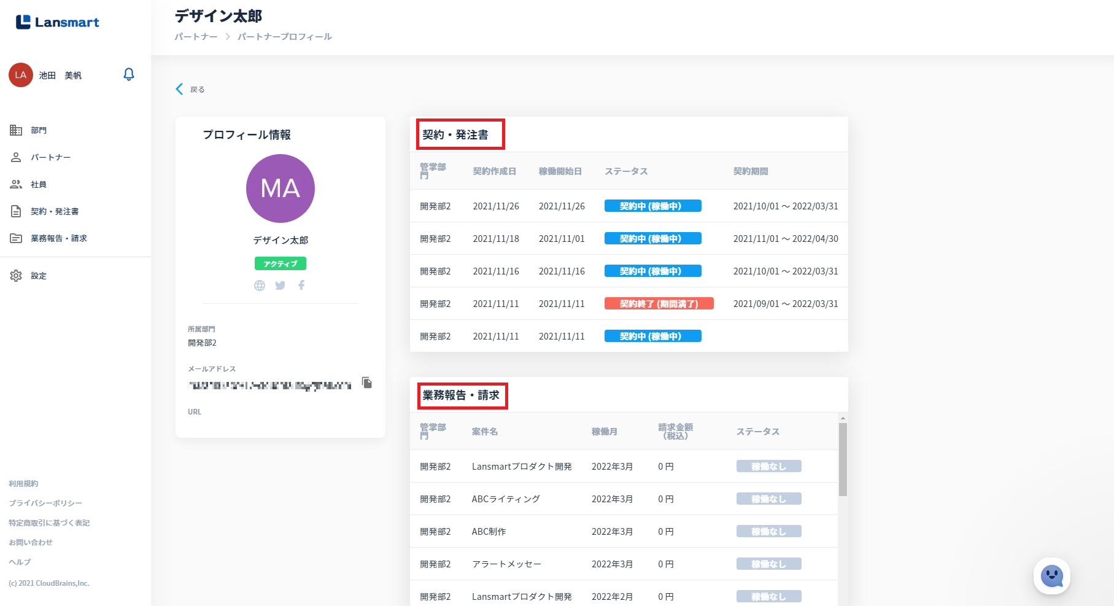Select the 契約終了 (期間満了) contract row
The height and width of the screenshot is (606, 1114).
coord(629,303)
